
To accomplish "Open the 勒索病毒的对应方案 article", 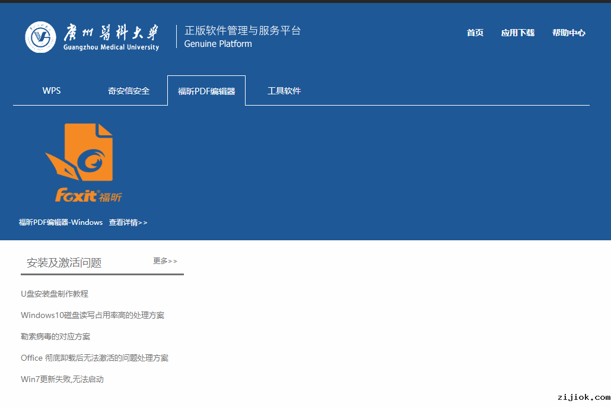I will [x=56, y=336].
